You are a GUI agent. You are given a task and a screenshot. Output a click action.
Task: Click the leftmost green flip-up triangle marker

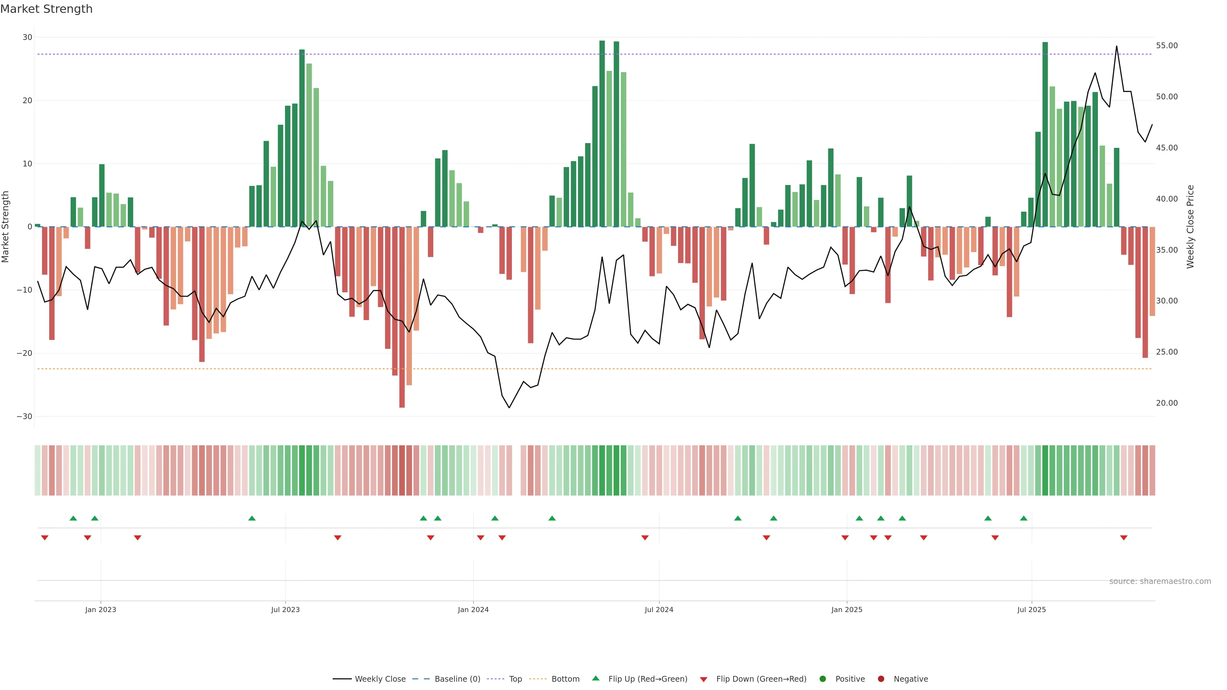pyautogui.click(x=73, y=518)
